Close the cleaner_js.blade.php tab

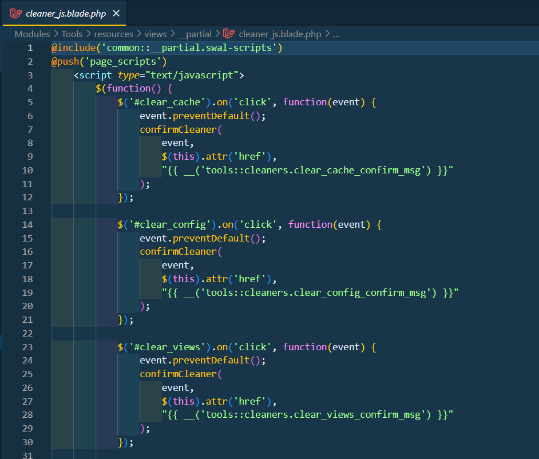coord(116,13)
